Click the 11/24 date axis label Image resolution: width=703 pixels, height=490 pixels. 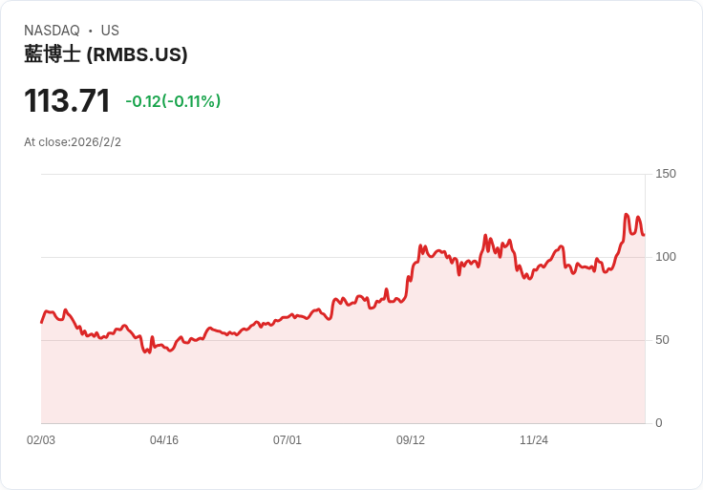534,440
